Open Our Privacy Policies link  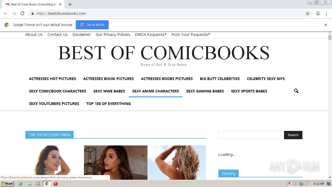pyautogui.click(x=113, y=35)
